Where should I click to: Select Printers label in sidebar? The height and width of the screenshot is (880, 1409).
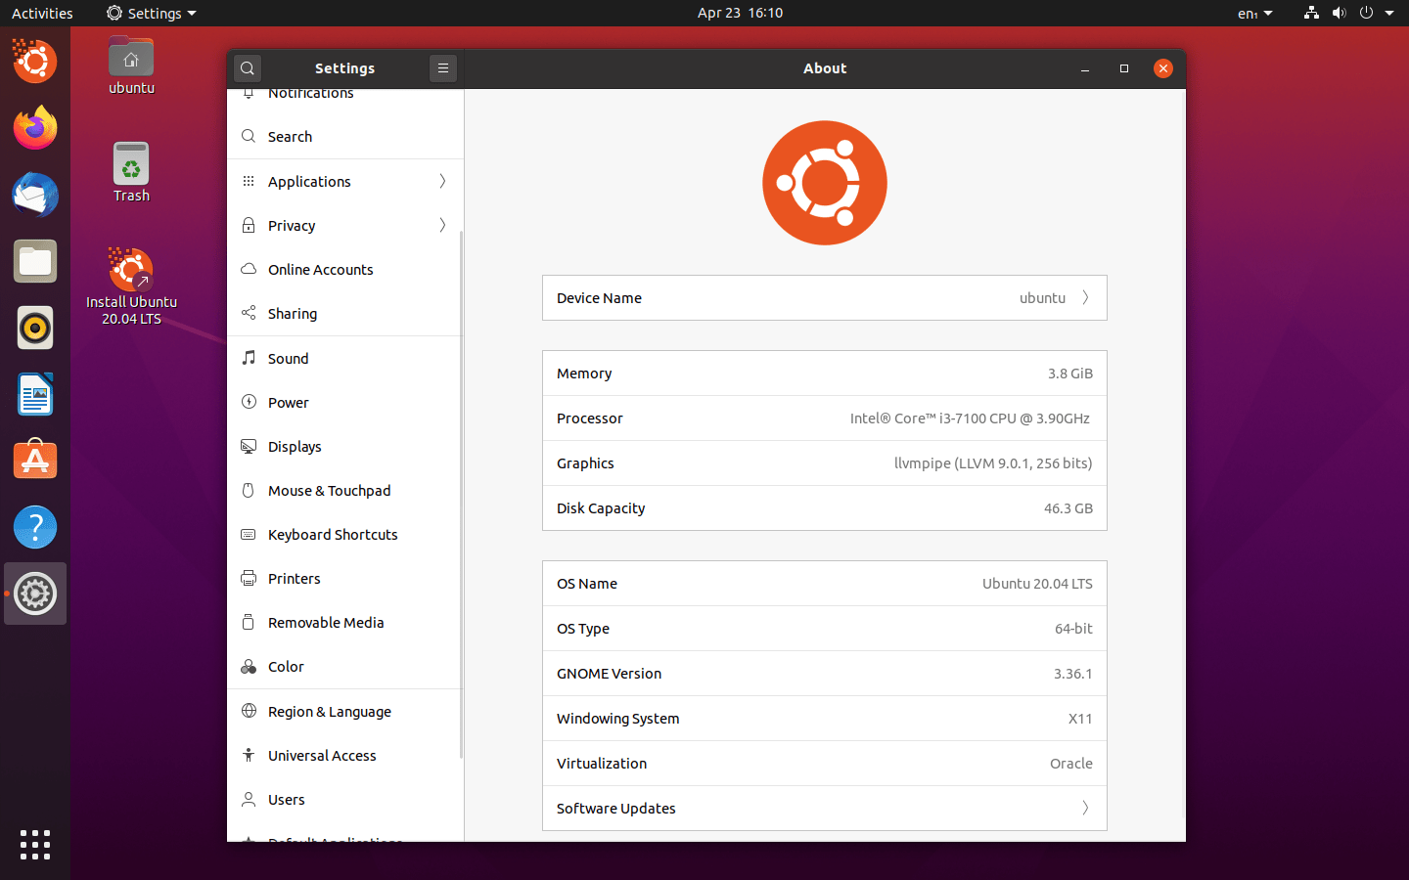294,579
